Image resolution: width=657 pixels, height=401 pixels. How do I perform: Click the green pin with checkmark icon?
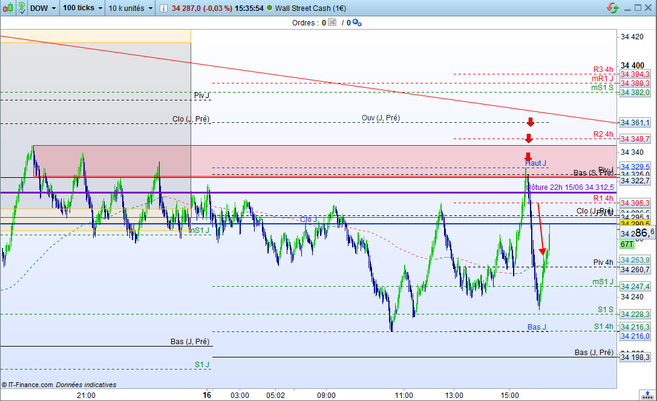tap(22, 8)
